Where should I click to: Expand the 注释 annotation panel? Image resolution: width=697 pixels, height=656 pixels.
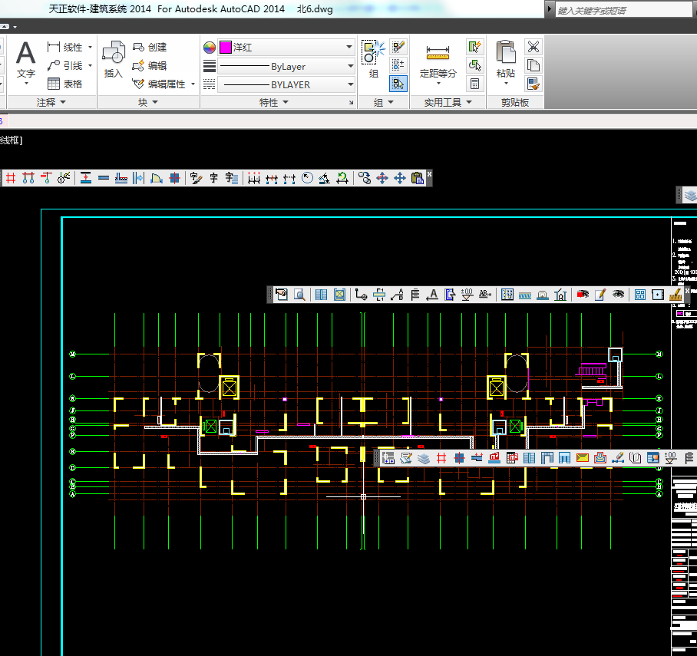coord(51,103)
